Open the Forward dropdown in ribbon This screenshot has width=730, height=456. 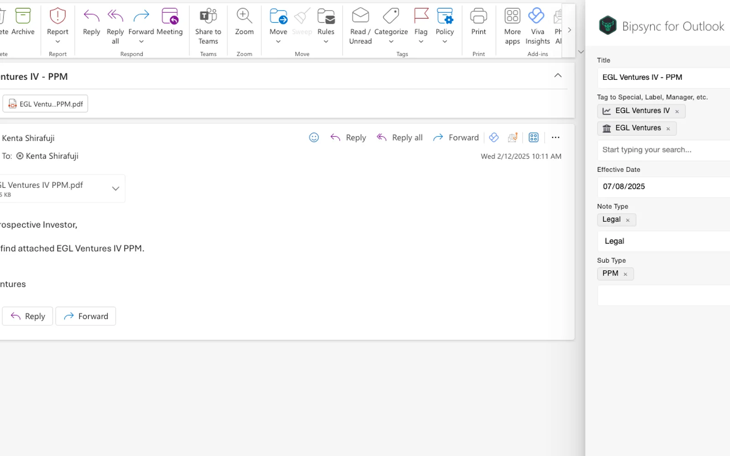pos(141,41)
